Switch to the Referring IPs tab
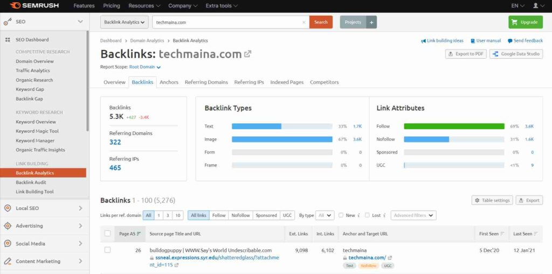The width and height of the screenshot is (552, 274). coord(249,82)
